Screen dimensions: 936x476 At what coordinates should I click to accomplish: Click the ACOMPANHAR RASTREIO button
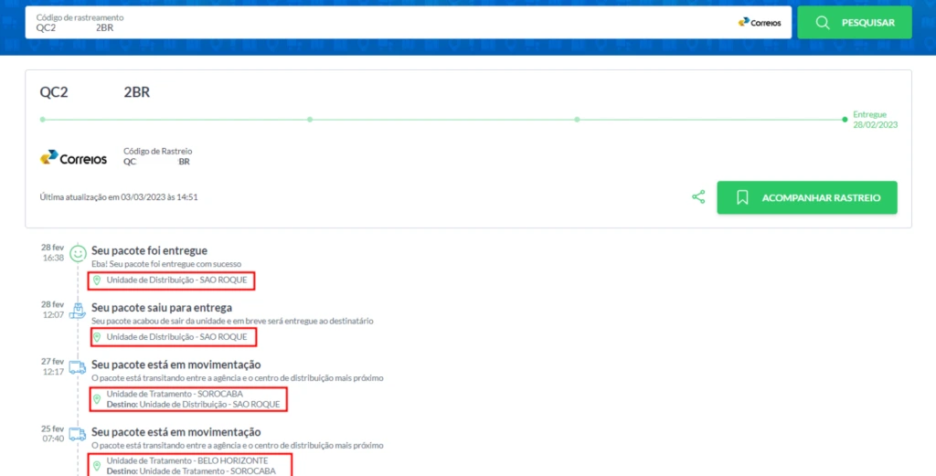pyautogui.click(x=807, y=197)
